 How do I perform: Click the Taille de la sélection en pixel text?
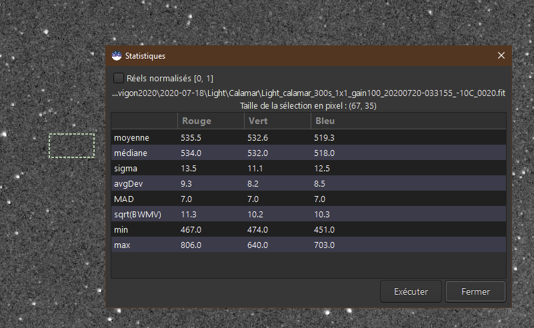tap(308, 105)
